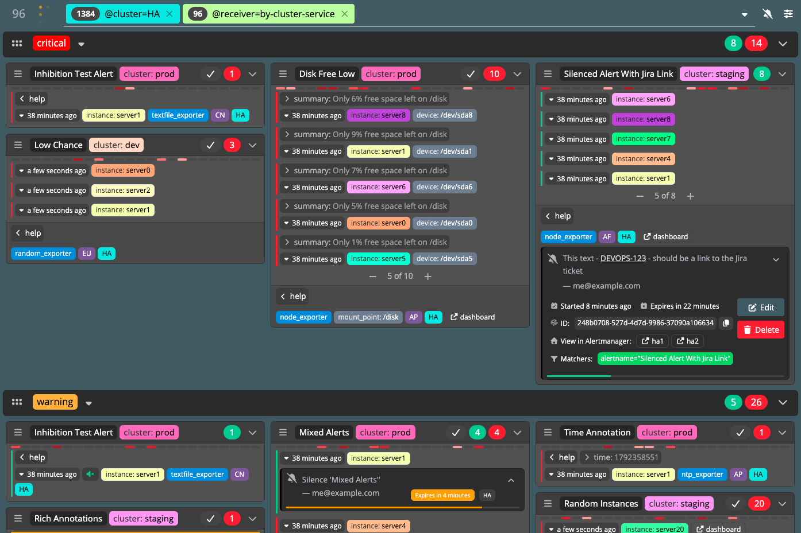
Task: Open settings sliders icon in top bar
Action: point(788,14)
